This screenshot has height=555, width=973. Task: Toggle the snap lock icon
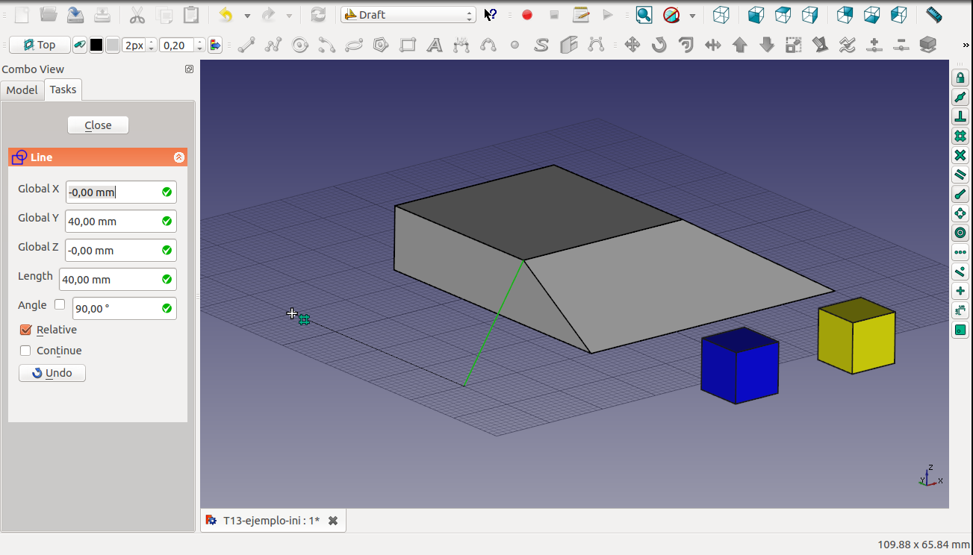coord(960,78)
